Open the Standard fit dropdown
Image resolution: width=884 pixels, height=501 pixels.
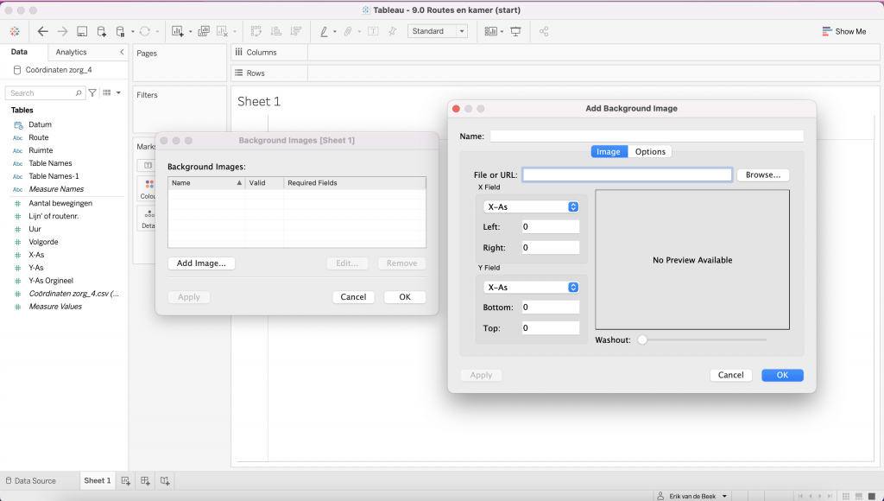click(437, 31)
